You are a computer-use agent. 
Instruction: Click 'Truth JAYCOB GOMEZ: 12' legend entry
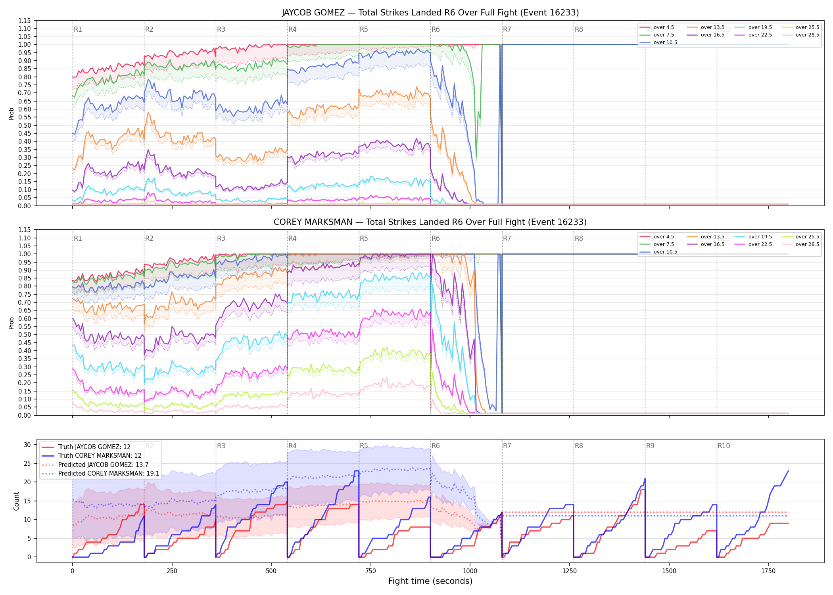(x=86, y=447)
